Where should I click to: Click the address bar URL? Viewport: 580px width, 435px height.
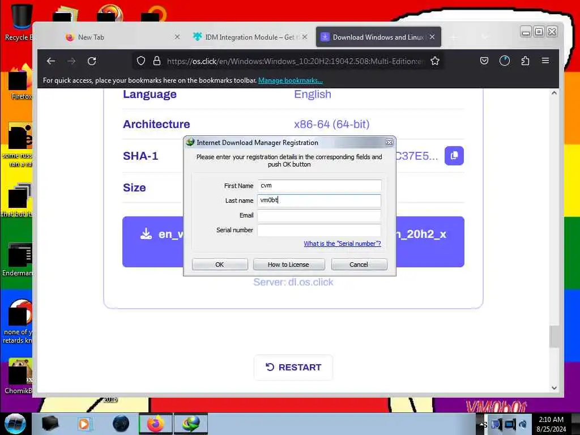click(296, 61)
